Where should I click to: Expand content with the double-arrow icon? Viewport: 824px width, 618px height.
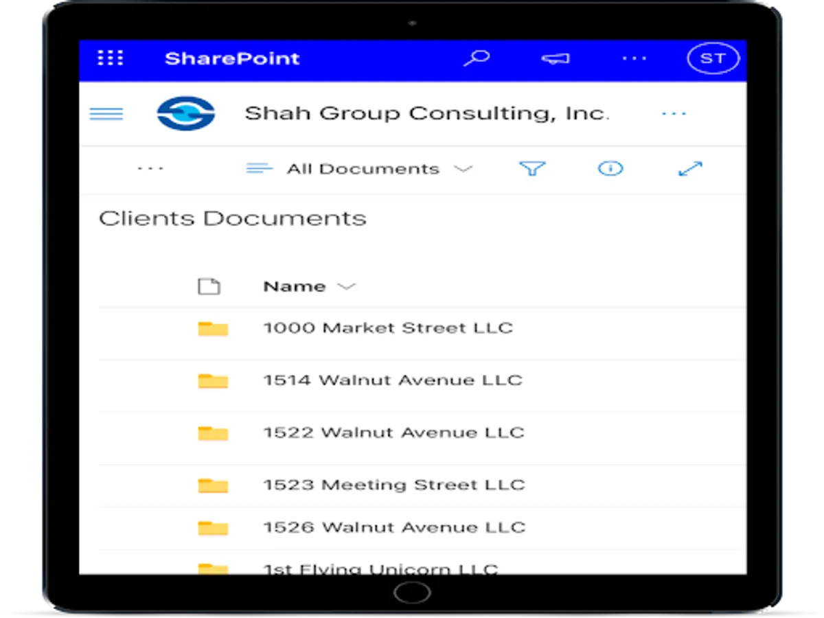pyautogui.click(x=690, y=169)
